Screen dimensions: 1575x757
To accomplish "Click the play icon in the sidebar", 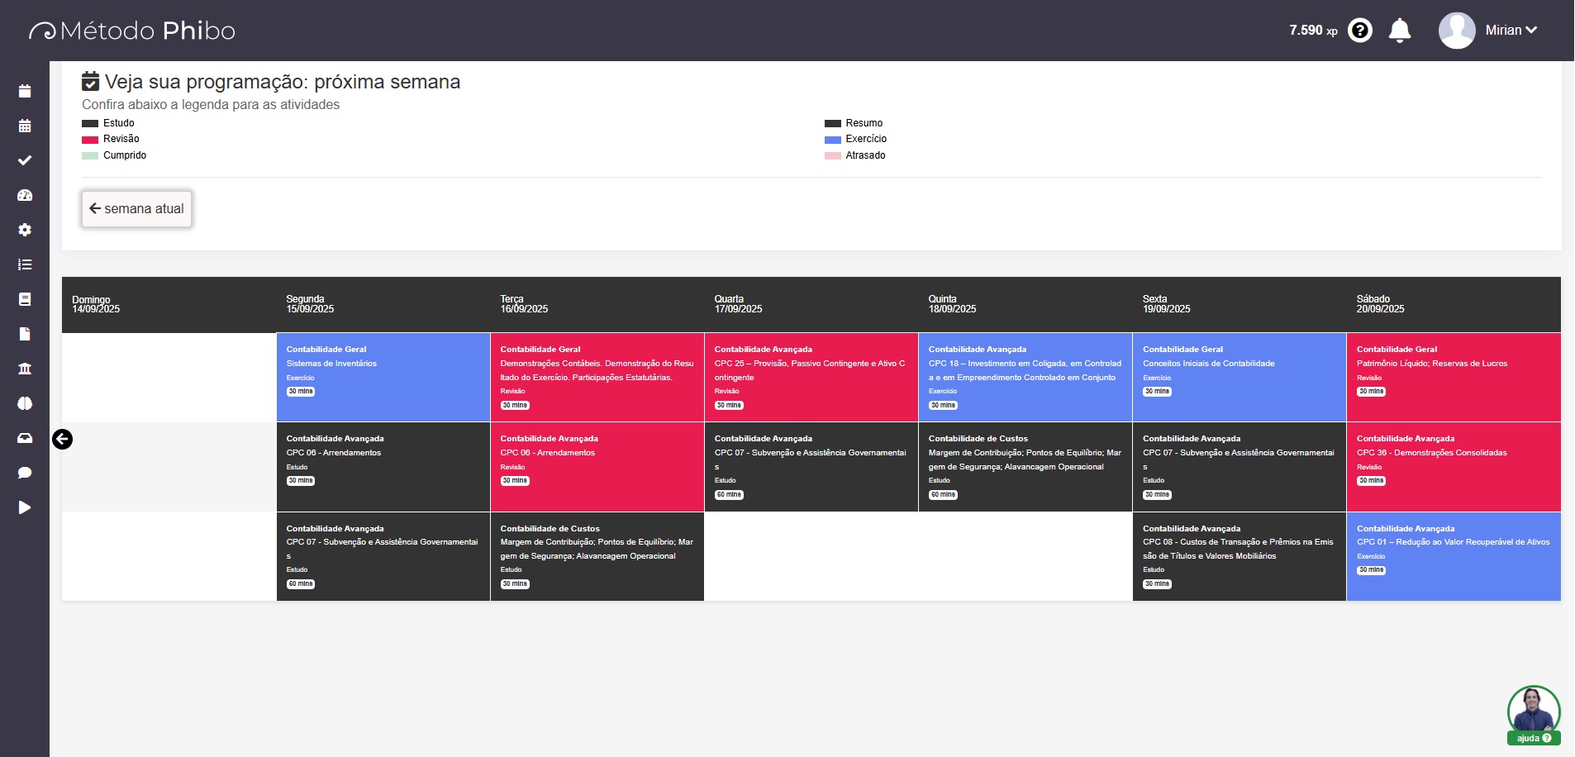I will coord(25,507).
